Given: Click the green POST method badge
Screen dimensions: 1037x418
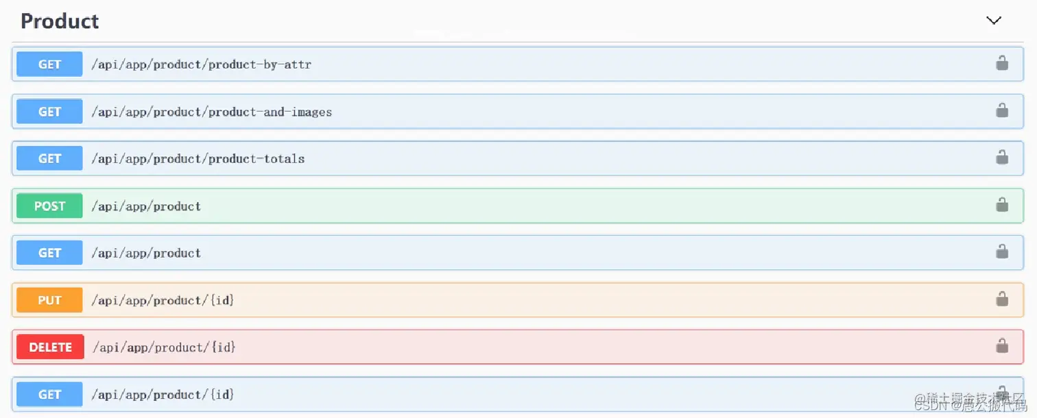Looking at the screenshot, I should 49,206.
